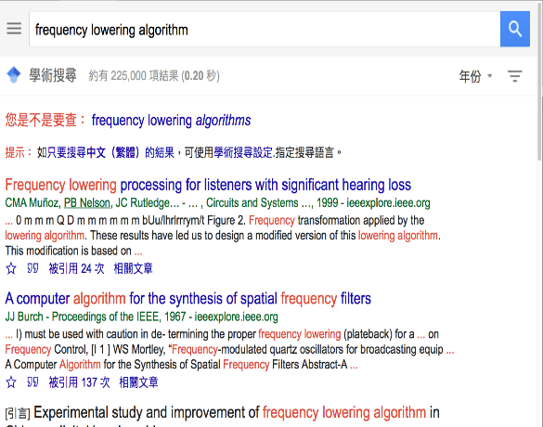This screenshot has height=427, width=543.
Task: Star the Frequency lowering processing result
Action: (x=11, y=268)
